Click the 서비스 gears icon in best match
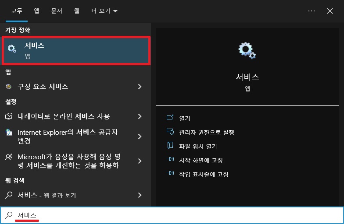Image resolution: width=344 pixels, height=224 pixels. pos(12,49)
